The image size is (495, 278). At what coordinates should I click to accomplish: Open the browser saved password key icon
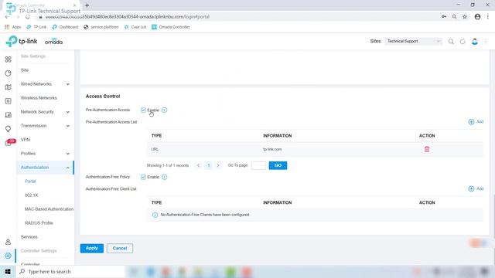click(x=444, y=17)
